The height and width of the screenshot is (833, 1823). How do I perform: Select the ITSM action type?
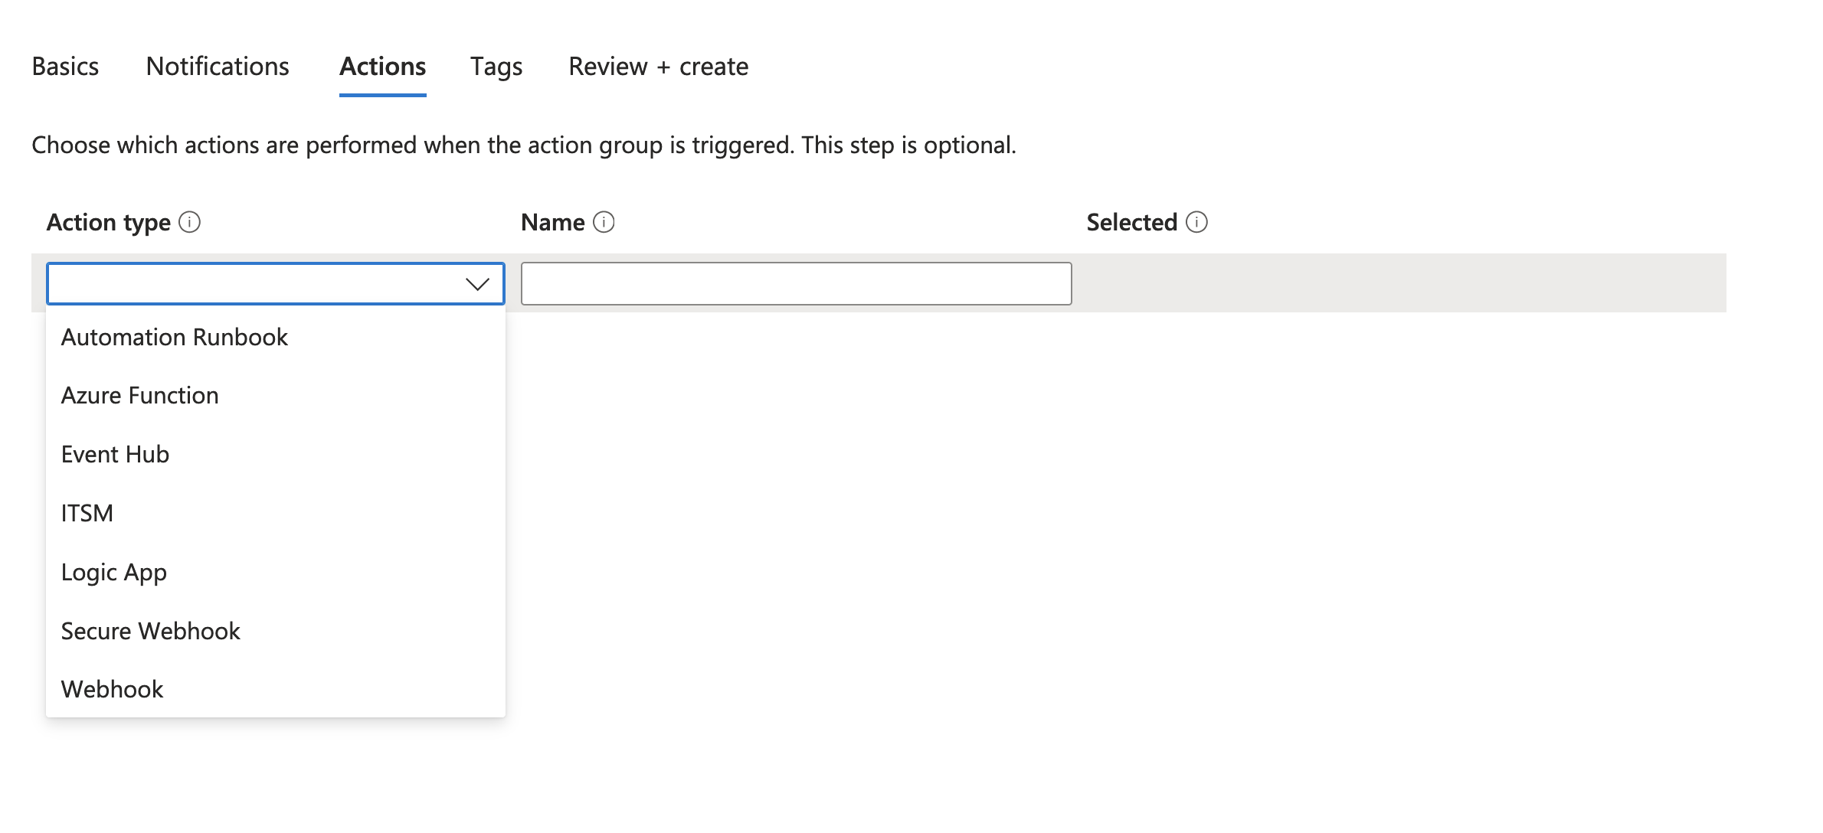coord(87,513)
